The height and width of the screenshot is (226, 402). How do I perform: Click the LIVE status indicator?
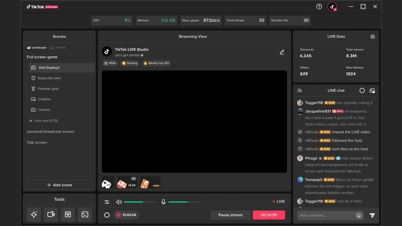[279, 202]
